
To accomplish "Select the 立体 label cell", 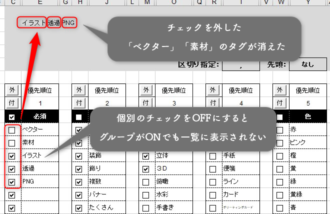I will coord(174,155).
